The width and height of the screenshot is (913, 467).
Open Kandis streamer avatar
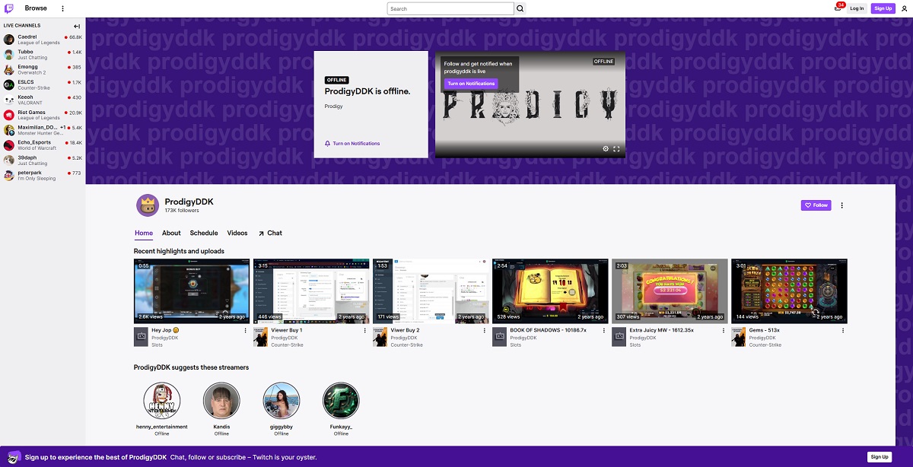tap(221, 401)
